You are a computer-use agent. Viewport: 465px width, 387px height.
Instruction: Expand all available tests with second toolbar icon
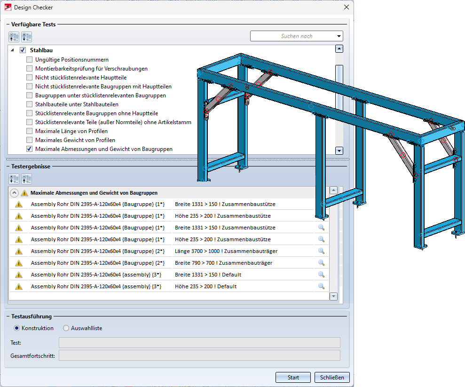[26, 37]
